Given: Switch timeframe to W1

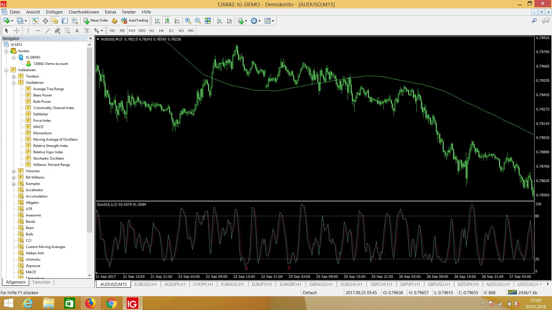Looking at the screenshot, I should pyautogui.click(x=181, y=30).
